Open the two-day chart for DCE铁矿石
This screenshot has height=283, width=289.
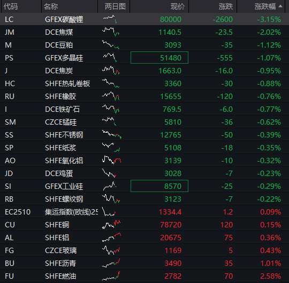(111, 109)
